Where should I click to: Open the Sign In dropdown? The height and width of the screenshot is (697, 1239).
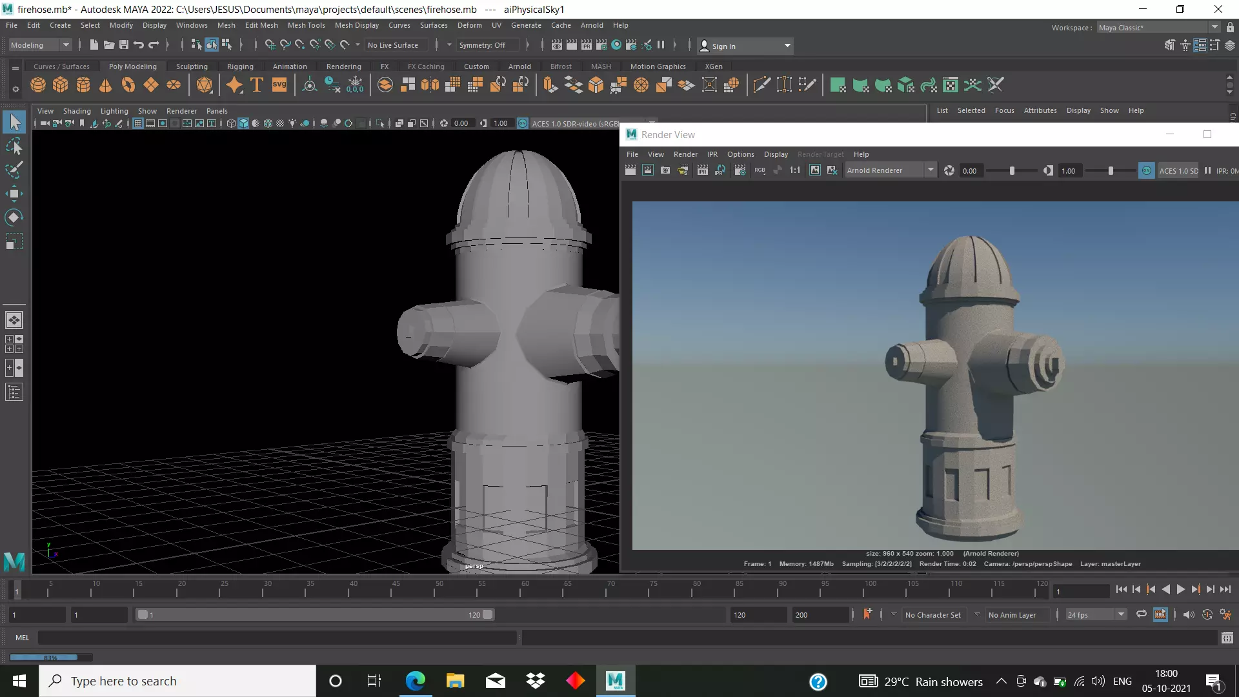[x=746, y=46]
